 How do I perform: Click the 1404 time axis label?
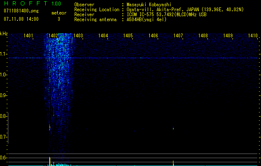tap(103, 35)
